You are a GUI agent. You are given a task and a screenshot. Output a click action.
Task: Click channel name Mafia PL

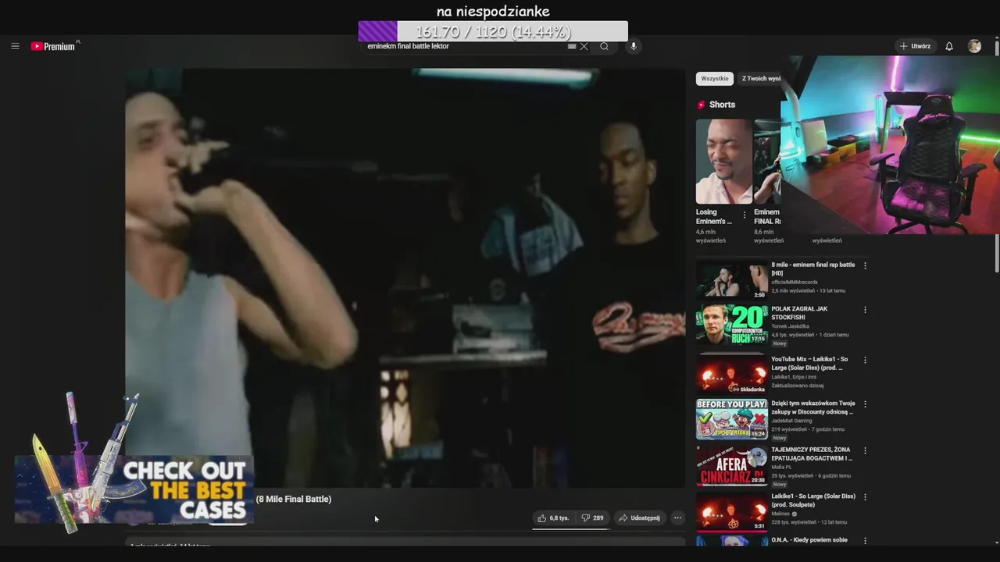(x=782, y=467)
